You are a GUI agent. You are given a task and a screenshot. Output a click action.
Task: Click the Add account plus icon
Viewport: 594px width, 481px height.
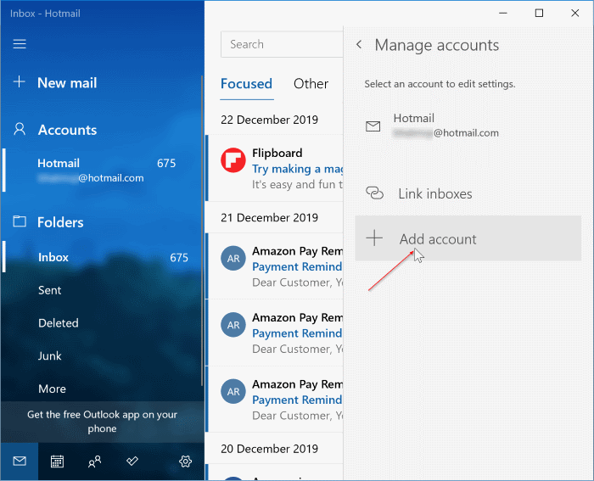click(374, 238)
